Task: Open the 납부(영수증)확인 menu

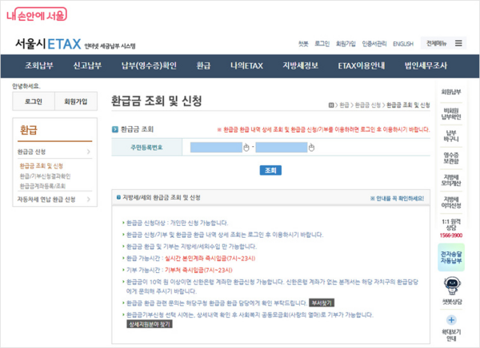Action: point(149,65)
